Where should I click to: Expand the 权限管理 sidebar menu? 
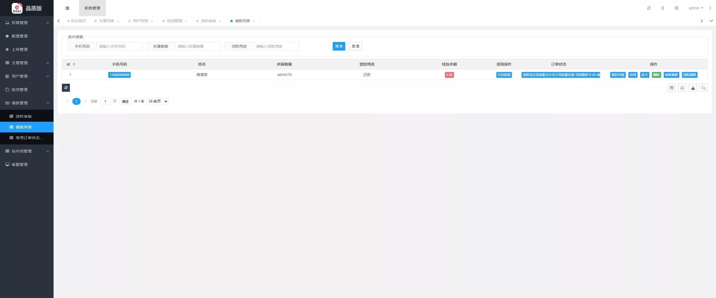pos(27,23)
